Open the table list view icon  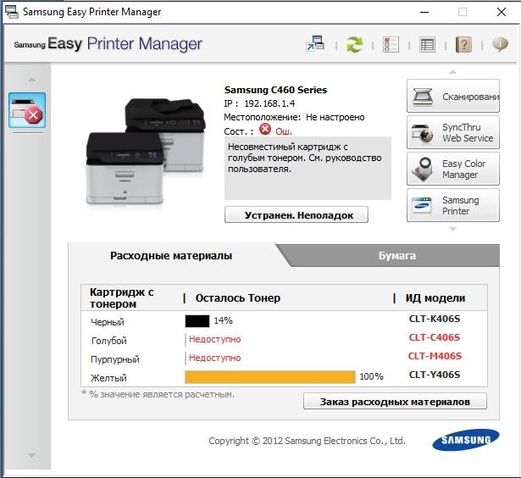pyautogui.click(x=427, y=45)
